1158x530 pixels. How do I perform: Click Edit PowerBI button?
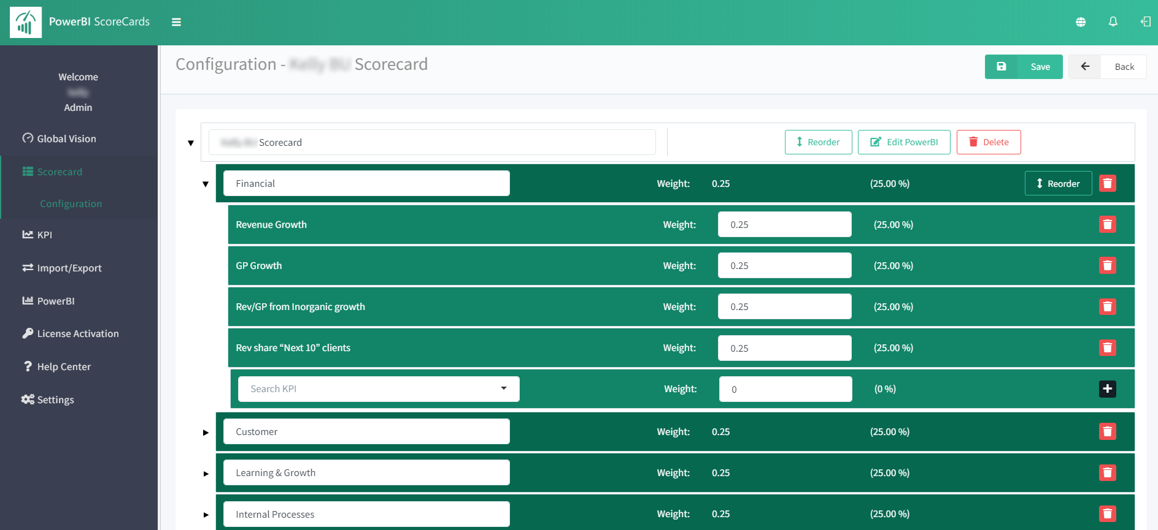click(x=904, y=142)
